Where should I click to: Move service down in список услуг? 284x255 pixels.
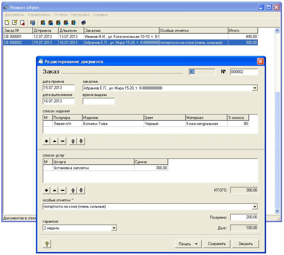(x=81, y=191)
